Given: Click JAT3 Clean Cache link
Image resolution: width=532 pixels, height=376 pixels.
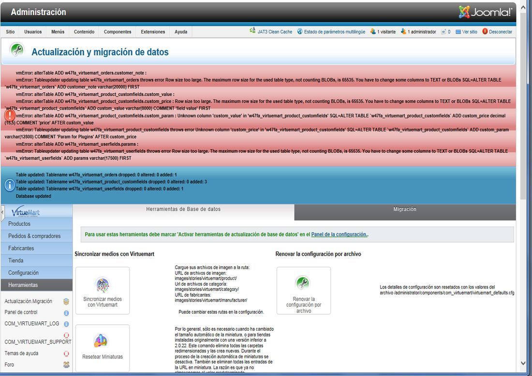Looking at the screenshot, I should (x=275, y=32).
